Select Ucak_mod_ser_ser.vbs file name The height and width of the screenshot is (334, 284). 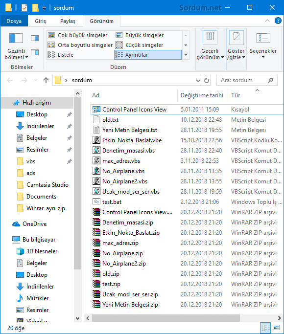pos(131,192)
